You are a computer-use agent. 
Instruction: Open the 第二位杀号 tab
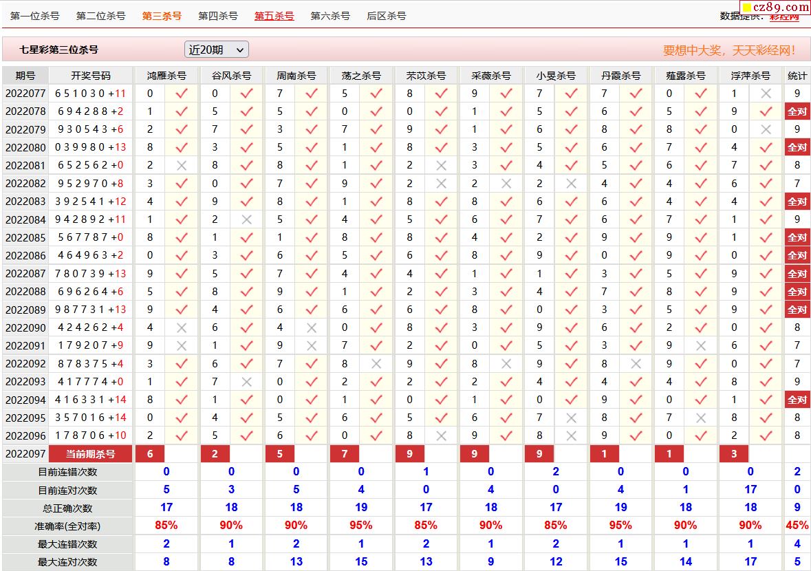click(x=101, y=16)
